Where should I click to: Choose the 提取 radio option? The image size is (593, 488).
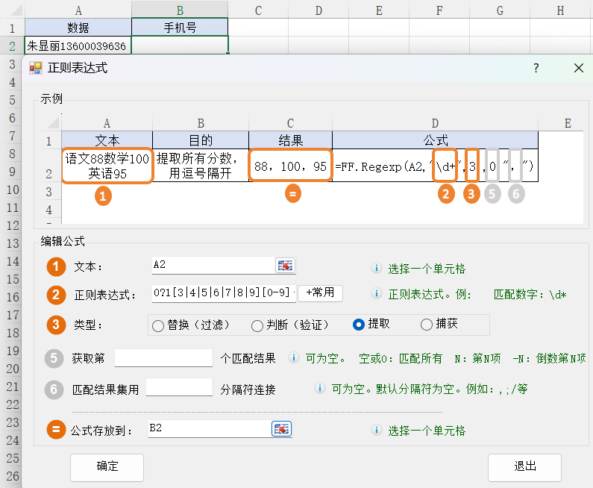pos(359,325)
